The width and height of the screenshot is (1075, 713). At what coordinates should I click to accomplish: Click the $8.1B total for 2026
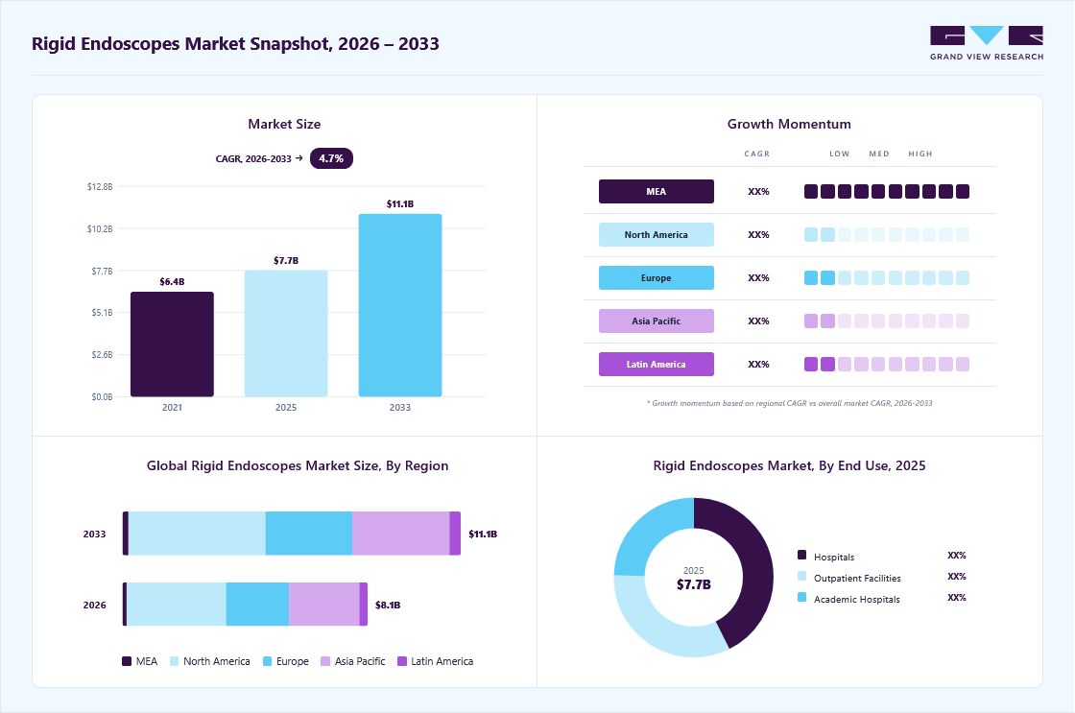[x=388, y=605]
